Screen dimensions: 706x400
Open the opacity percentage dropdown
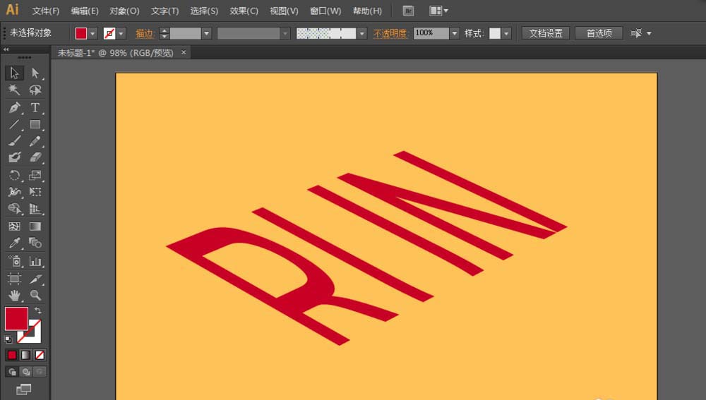pos(454,33)
